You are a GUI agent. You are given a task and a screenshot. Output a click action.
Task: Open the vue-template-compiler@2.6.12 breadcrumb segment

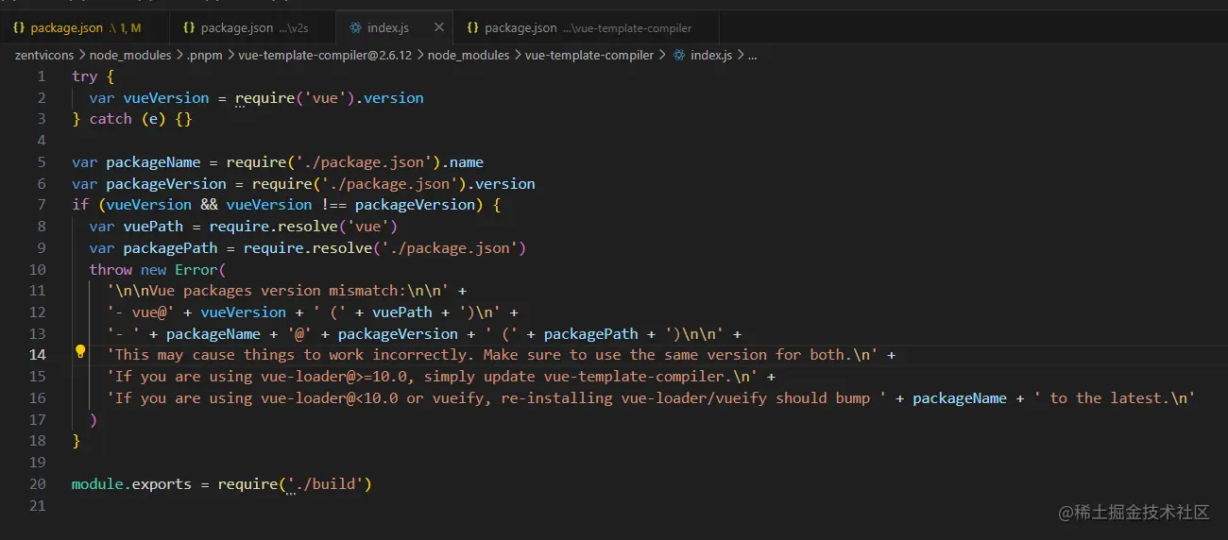[x=325, y=55]
